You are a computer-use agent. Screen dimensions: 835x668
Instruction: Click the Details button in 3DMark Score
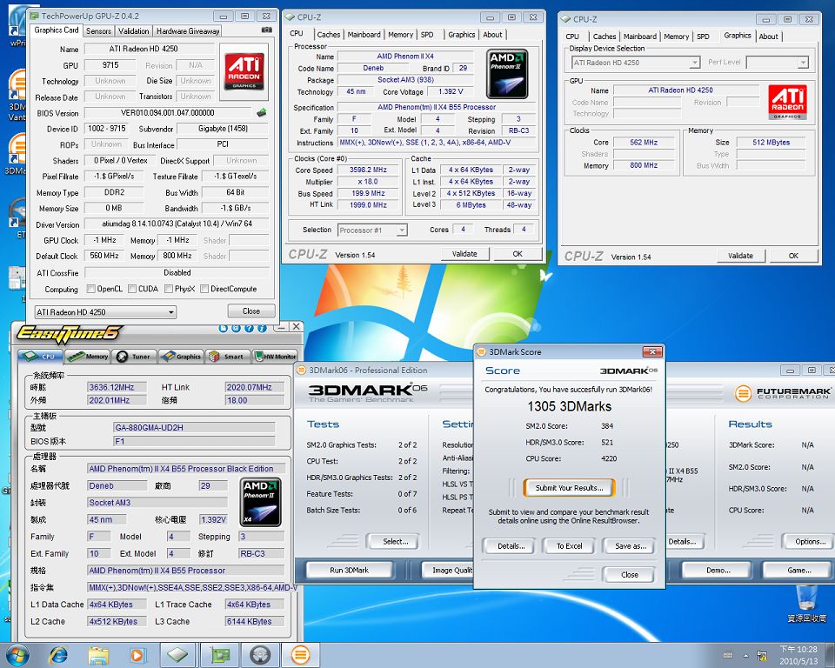coord(511,546)
